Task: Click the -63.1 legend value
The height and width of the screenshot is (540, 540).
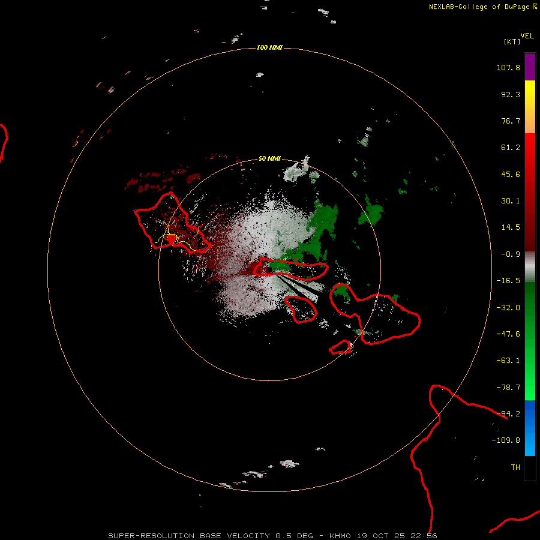Action: pos(508,361)
